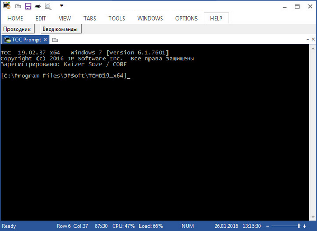Image resolution: width=317 pixels, height=231 pixels.
Task: Select the TCC Prompt tab
Action: [26, 40]
